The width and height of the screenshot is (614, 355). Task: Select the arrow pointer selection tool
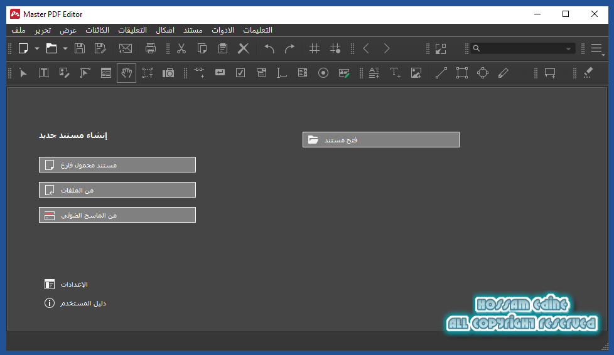point(23,73)
